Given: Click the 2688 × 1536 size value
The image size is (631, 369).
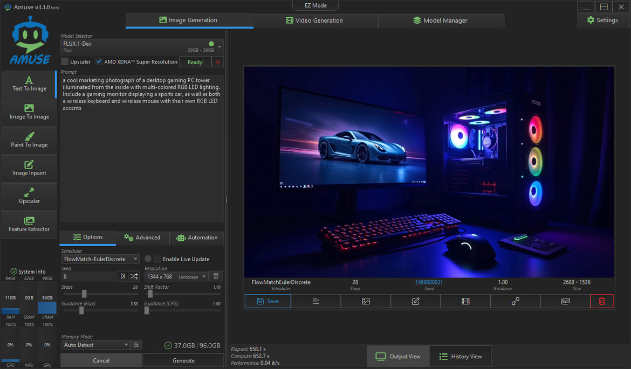Looking at the screenshot, I should click(x=577, y=282).
